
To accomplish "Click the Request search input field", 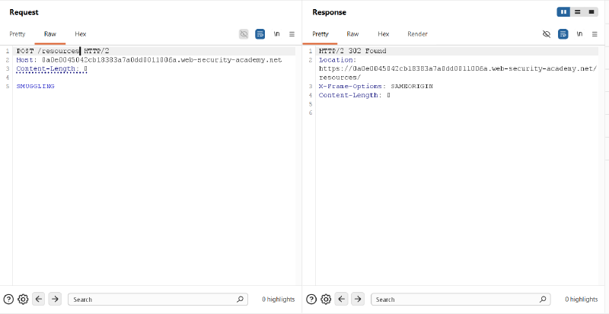I will click(x=158, y=300).
